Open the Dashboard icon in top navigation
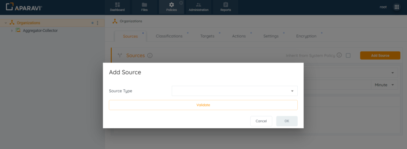This screenshot has width=407, height=149. click(117, 5)
